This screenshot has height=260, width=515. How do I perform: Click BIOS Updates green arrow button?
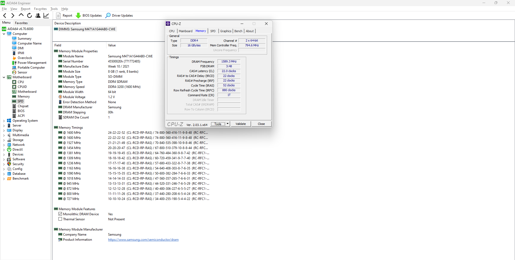[89, 16]
